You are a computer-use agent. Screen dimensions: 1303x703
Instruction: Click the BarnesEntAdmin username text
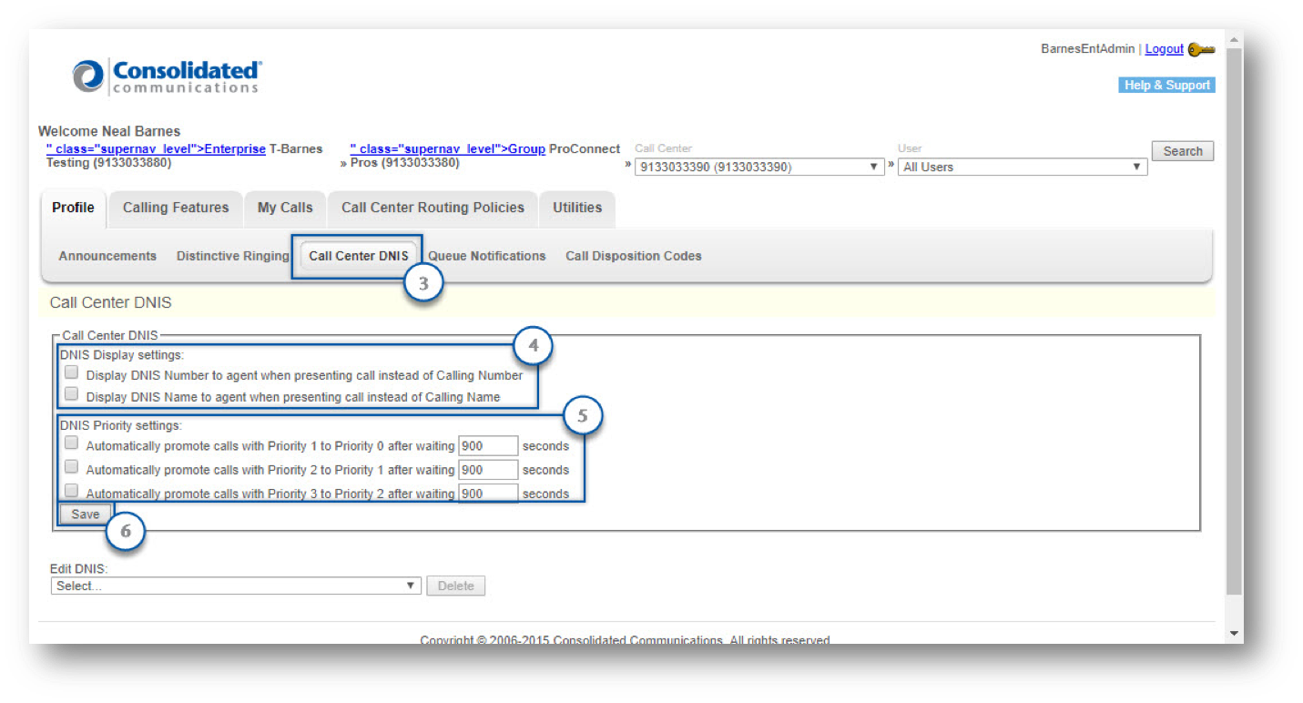tap(1087, 49)
